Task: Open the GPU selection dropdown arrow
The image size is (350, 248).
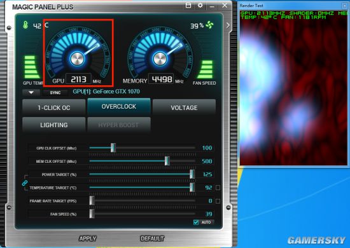Action: (x=31, y=93)
